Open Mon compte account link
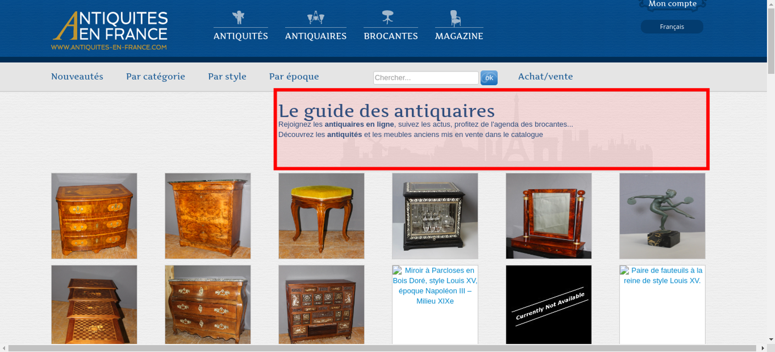This screenshot has height=352, width=775. pyautogui.click(x=672, y=4)
